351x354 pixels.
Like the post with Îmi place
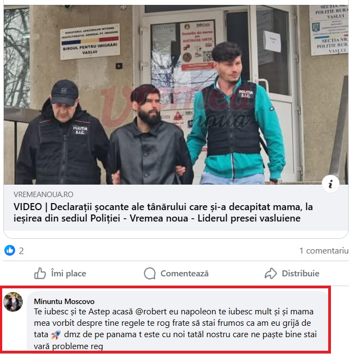tap(60, 274)
